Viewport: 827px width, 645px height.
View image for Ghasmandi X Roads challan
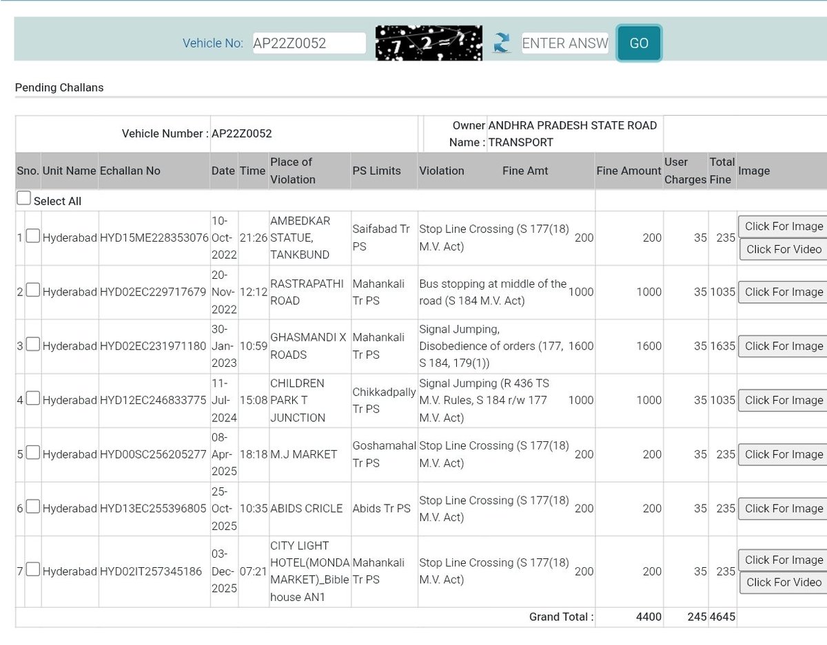[784, 346]
